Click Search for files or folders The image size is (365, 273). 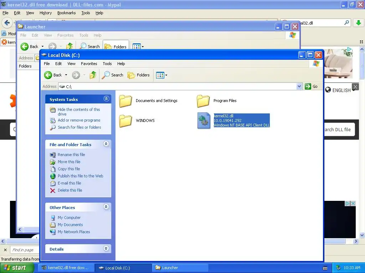point(79,127)
